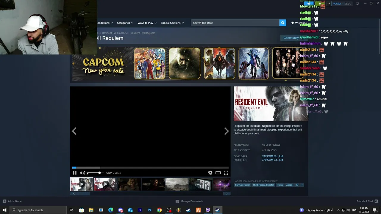The width and height of the screenshot is (381, 214).
Task: Click the blue magnifier search button
Action: coord(282,23)
